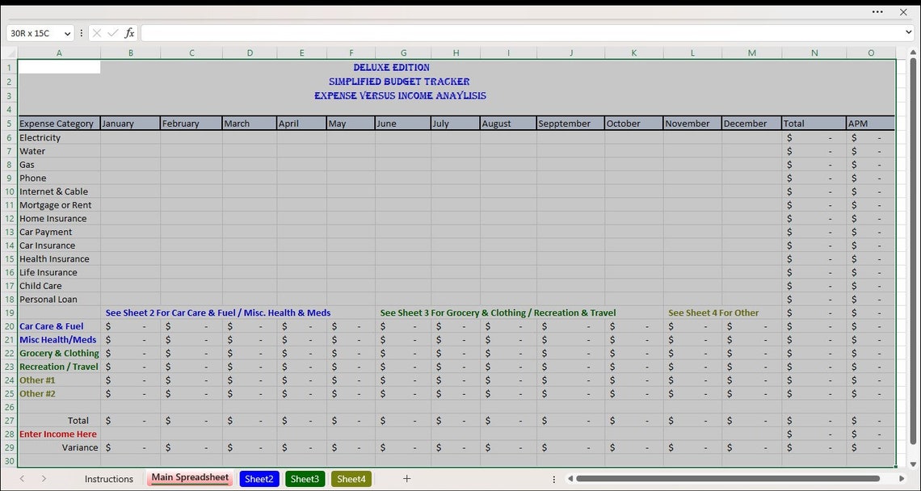Viewport: 921px width, 491px height.
Task: Open the kebab menu beside the Name Box
Action: [x=80, y=33]
